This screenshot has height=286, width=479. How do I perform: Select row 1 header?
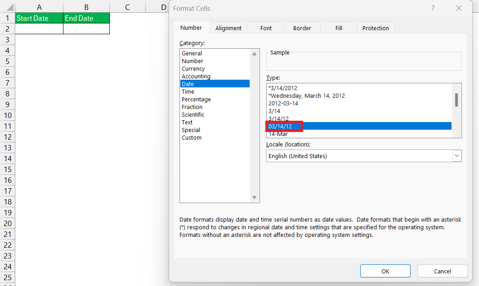point(7,18)
